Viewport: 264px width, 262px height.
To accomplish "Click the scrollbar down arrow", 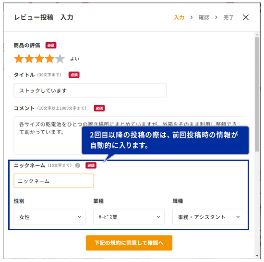I will (257, 256).
